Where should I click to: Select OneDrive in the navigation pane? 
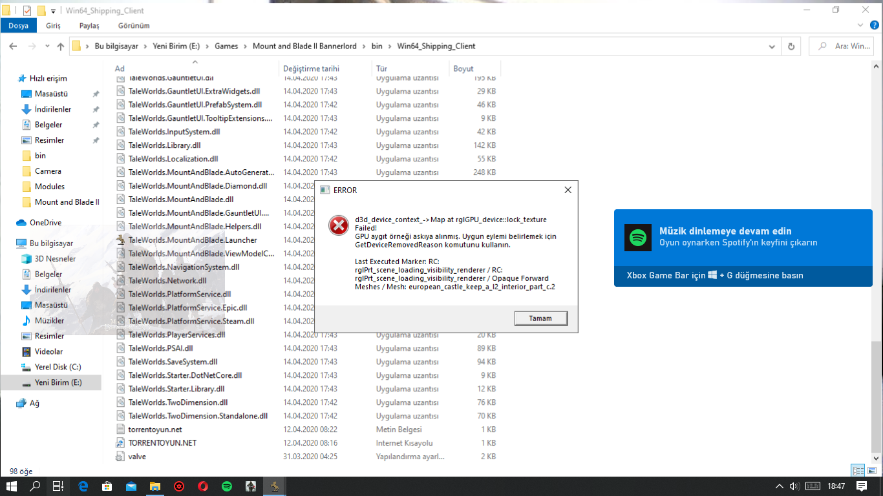(45, 222)
